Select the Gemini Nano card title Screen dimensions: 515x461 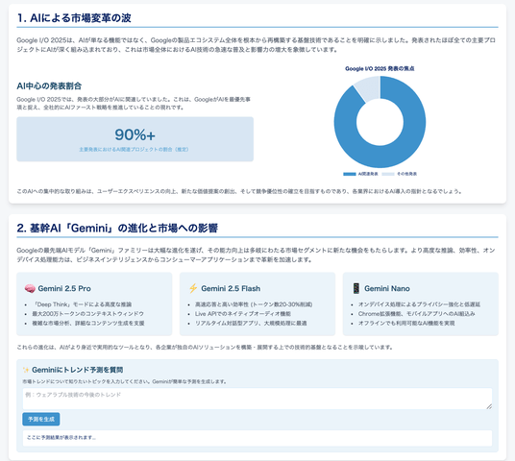[387, 289]
